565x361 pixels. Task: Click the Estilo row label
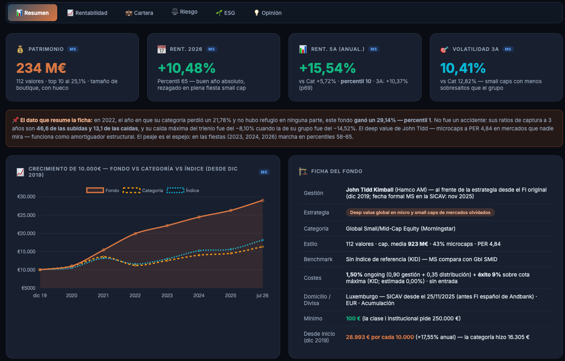click(x=310, y=244)
